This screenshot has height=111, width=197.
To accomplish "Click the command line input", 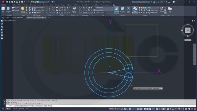I will (101, 106).
